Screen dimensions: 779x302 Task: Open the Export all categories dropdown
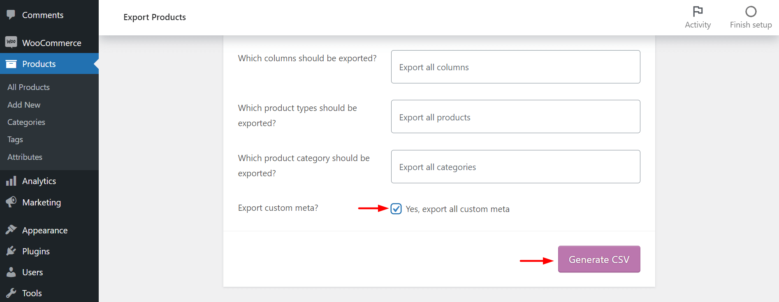[x=515, y=167]
